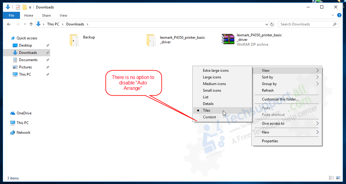Open Network from the sidebar

[22, 132]
